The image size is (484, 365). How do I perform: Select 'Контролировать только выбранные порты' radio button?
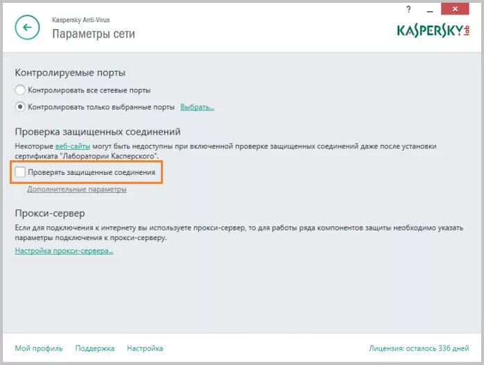[20, 107]
